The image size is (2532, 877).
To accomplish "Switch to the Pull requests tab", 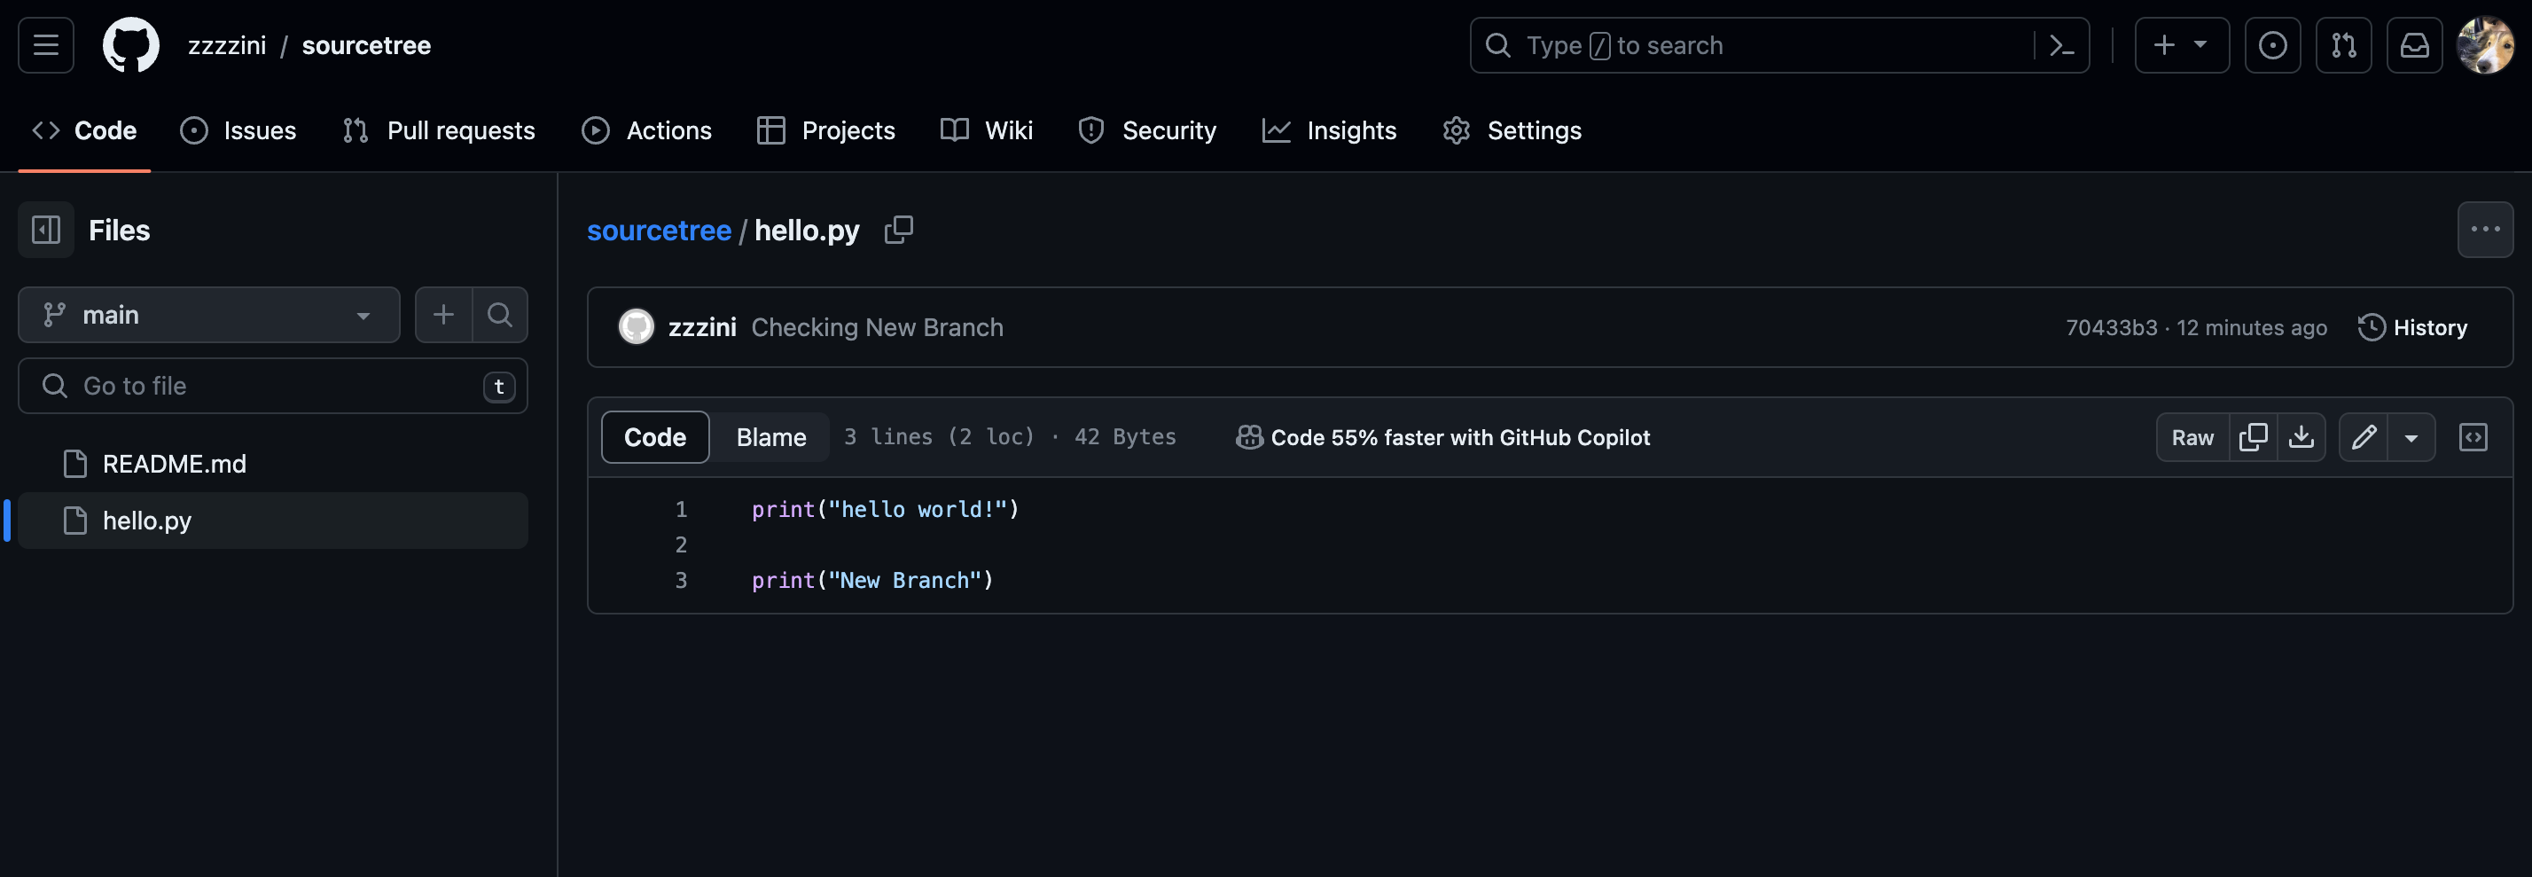I will pyautogui.click(x=438, y=129).
